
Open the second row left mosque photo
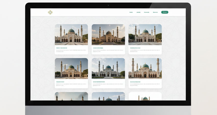point(71,68)
